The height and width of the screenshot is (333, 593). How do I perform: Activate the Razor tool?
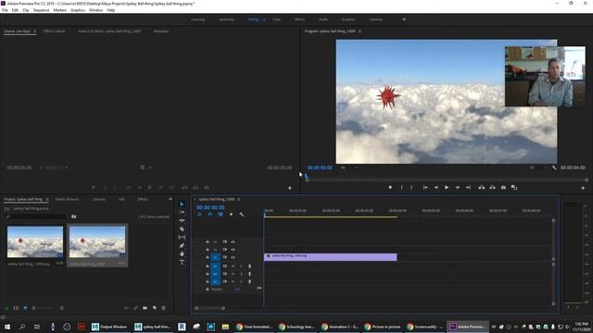pyautogui.click(x=182, y=228)
